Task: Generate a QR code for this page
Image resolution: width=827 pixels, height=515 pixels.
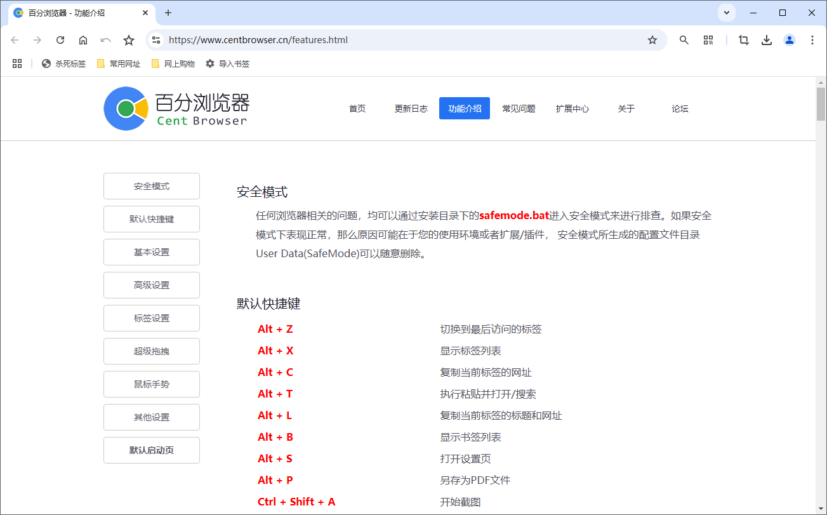Action: (708, 39)
